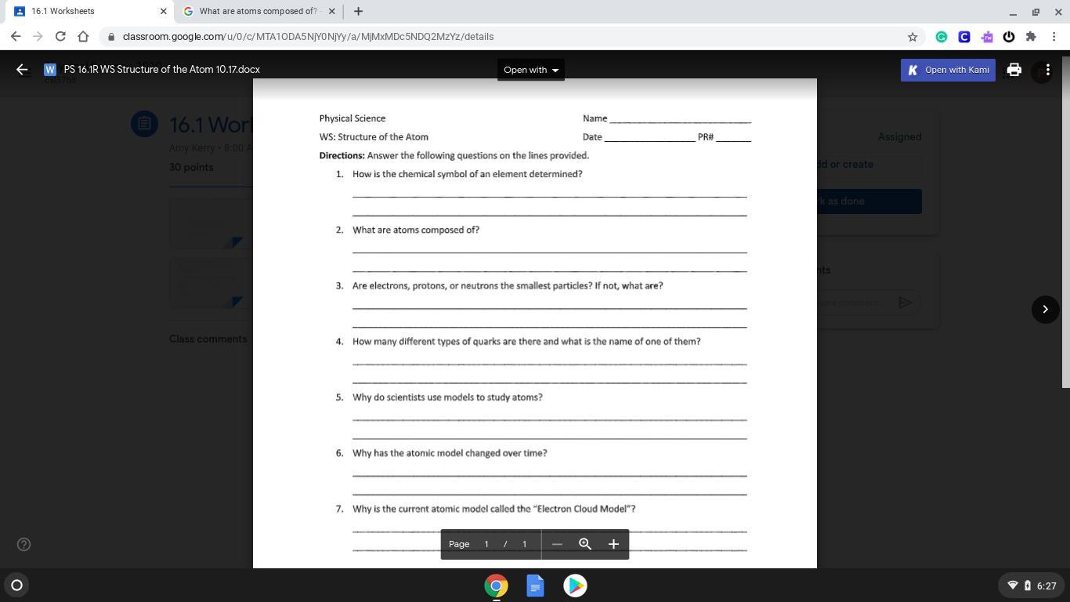This screenshot has width=1070, height=602.
Task: Open the help question mark icon
Action: point(23,544)
